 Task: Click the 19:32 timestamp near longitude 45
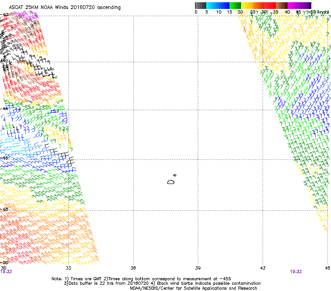[x=296, y=272]
